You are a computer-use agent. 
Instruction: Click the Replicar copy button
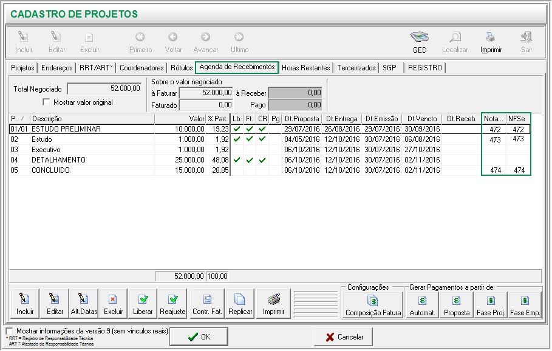(x=240, y=304)
